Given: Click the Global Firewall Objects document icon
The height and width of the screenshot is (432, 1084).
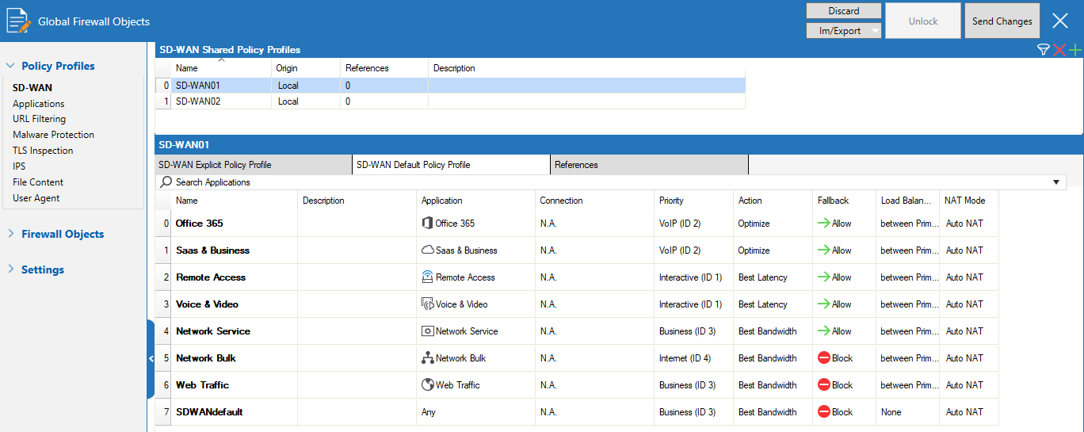Looking at the screenshot, I should 19,20.
